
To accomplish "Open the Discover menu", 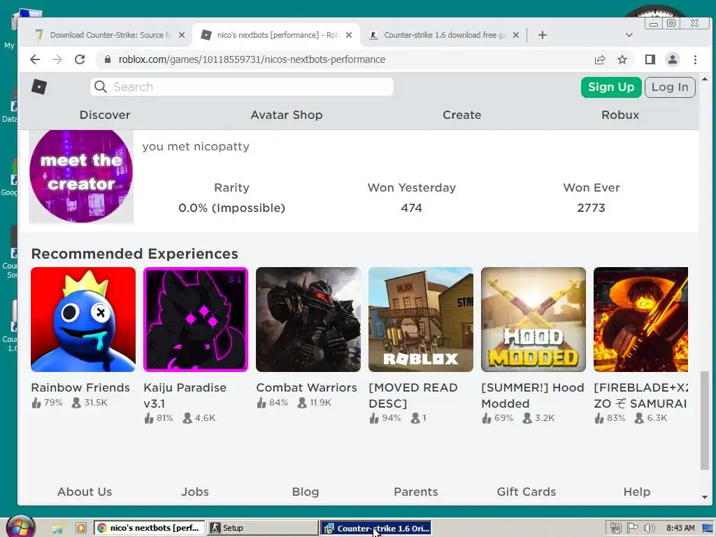I will 105,115.
